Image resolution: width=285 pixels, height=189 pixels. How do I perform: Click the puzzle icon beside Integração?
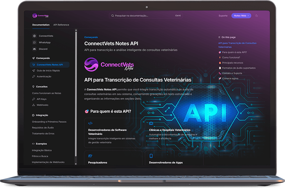pyautogui.click(x=33, y=115)
